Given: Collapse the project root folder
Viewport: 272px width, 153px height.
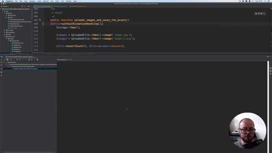Looking at the screenshot, I should tap(1, 9).
